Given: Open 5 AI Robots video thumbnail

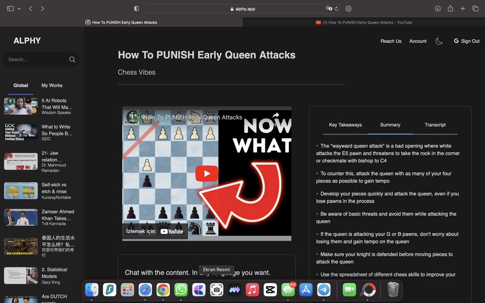Looking at the screenshot, I should 21,106.
